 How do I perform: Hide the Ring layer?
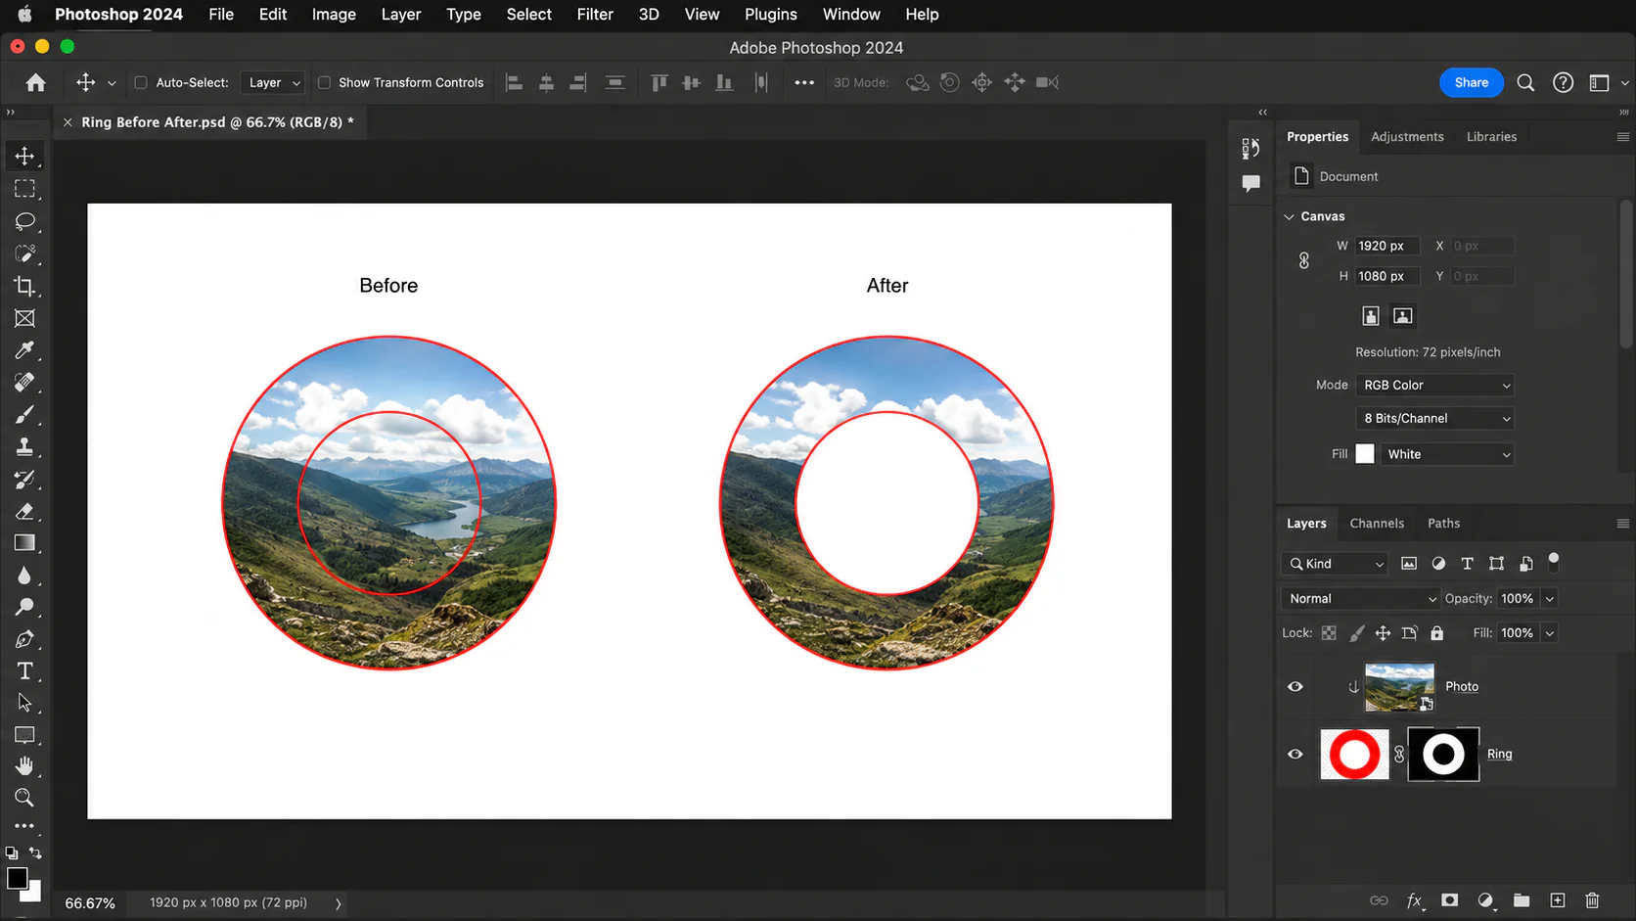click(1295, 755)
